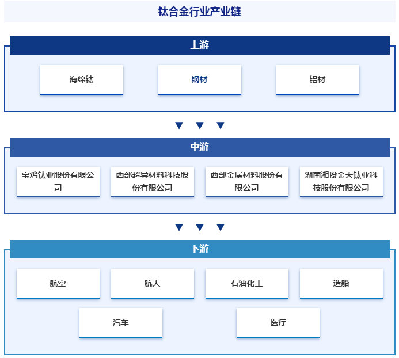The width and height of the screenshot is (399, 358).
Task: Click the 上游 section header
Action: click(200, 45)
